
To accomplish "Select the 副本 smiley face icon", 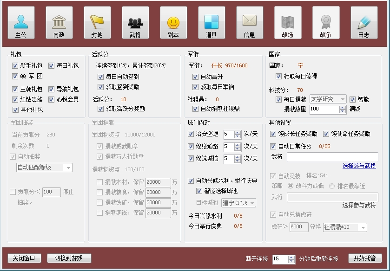I will tap(173, 23).
